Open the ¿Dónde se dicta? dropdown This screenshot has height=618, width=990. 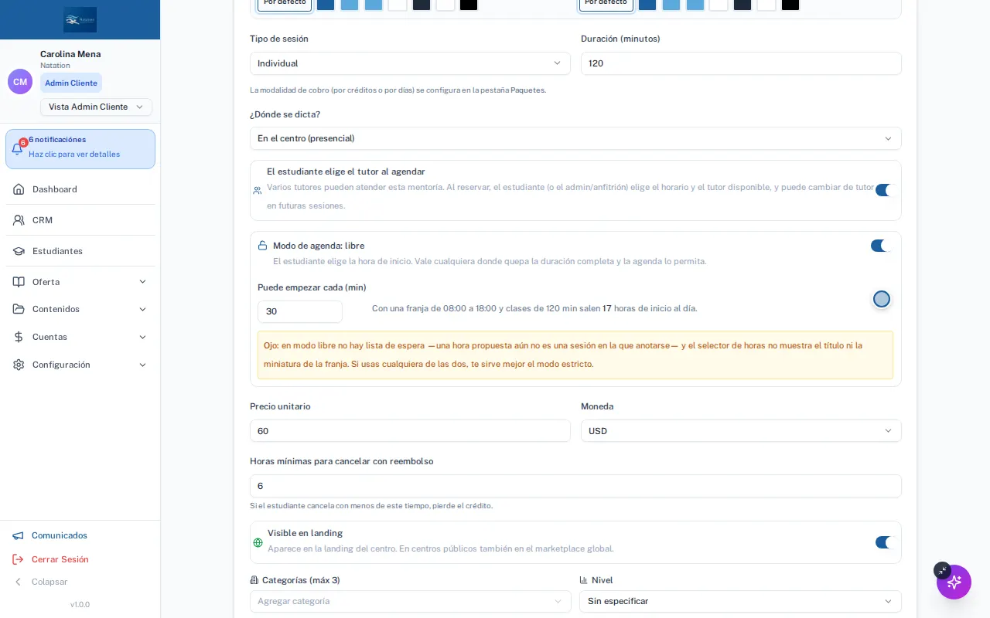(575, 138)
